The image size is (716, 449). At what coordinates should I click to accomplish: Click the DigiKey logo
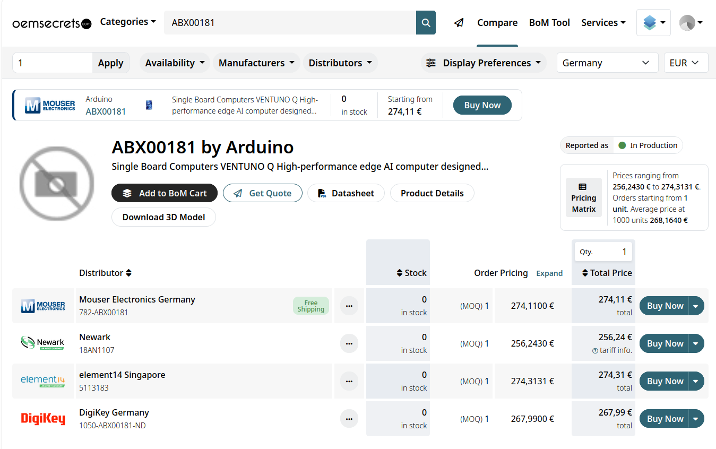[x=43, y=419]
